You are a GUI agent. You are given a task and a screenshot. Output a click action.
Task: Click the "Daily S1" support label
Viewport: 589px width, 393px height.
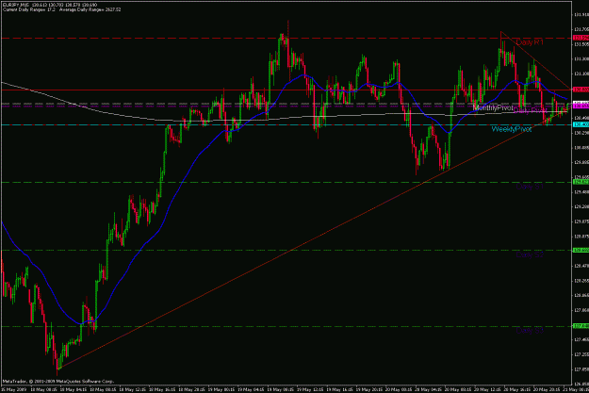[x=530, y=187]
